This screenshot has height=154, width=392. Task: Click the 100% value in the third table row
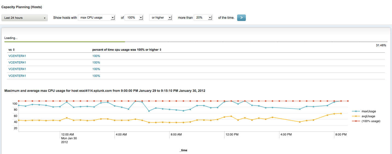(x=96, y=69)
